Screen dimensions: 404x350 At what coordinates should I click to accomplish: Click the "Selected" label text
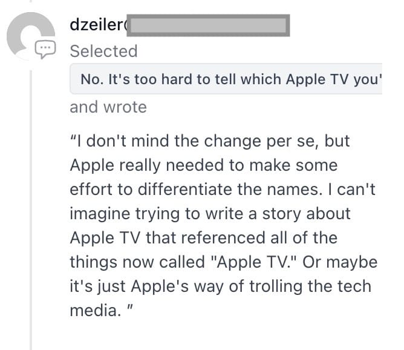coord(103,51)
